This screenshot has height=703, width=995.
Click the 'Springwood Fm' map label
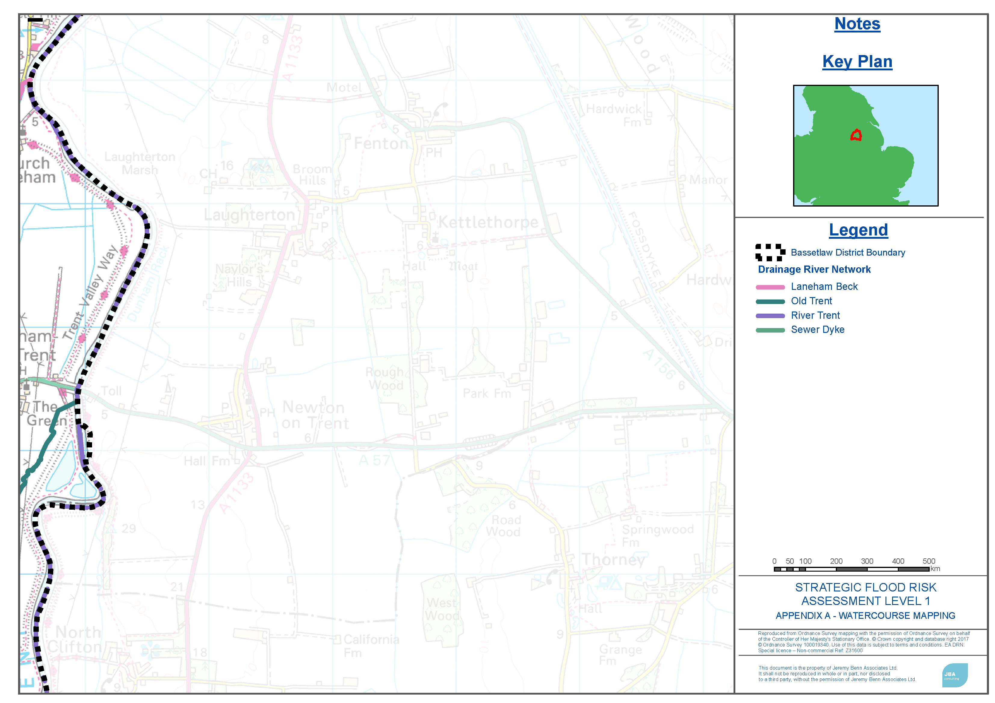point(657,536)
